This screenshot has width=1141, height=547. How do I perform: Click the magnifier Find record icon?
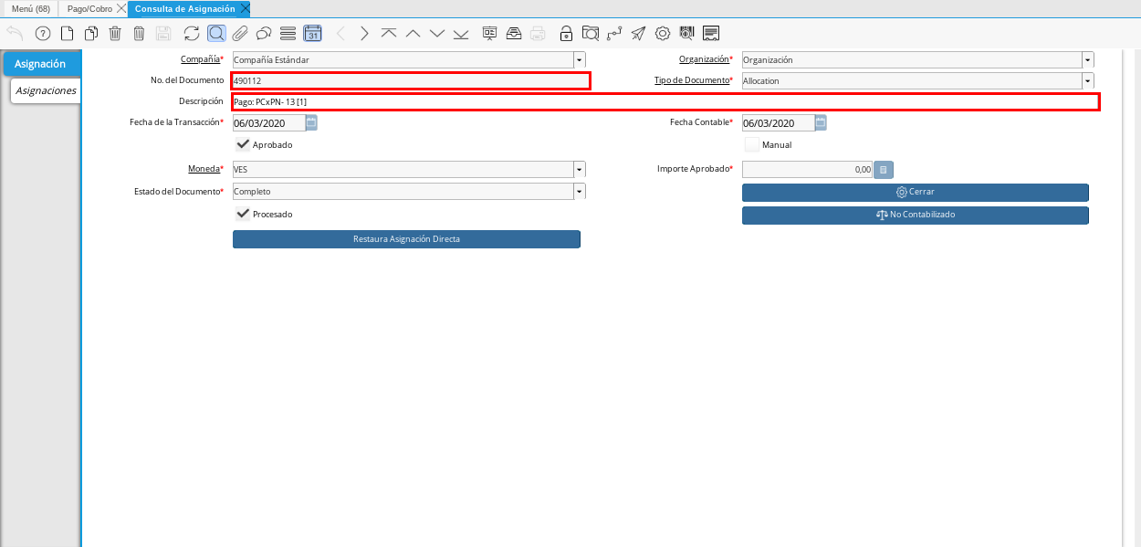(216, 34)
